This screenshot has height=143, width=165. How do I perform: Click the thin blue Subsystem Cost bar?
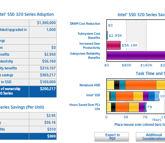click(x=107, y=35)
